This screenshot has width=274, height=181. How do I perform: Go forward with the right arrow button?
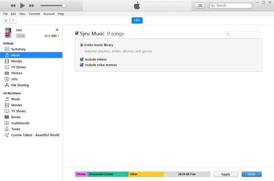point(13,21)
